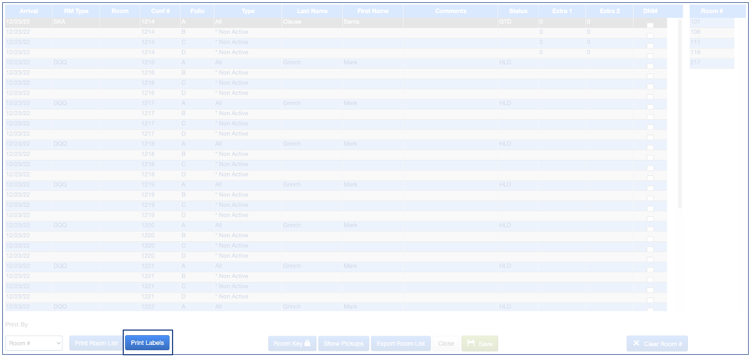The image size is (751, 357).
Task: Select the Conf # column header
Action: point(160,11)
